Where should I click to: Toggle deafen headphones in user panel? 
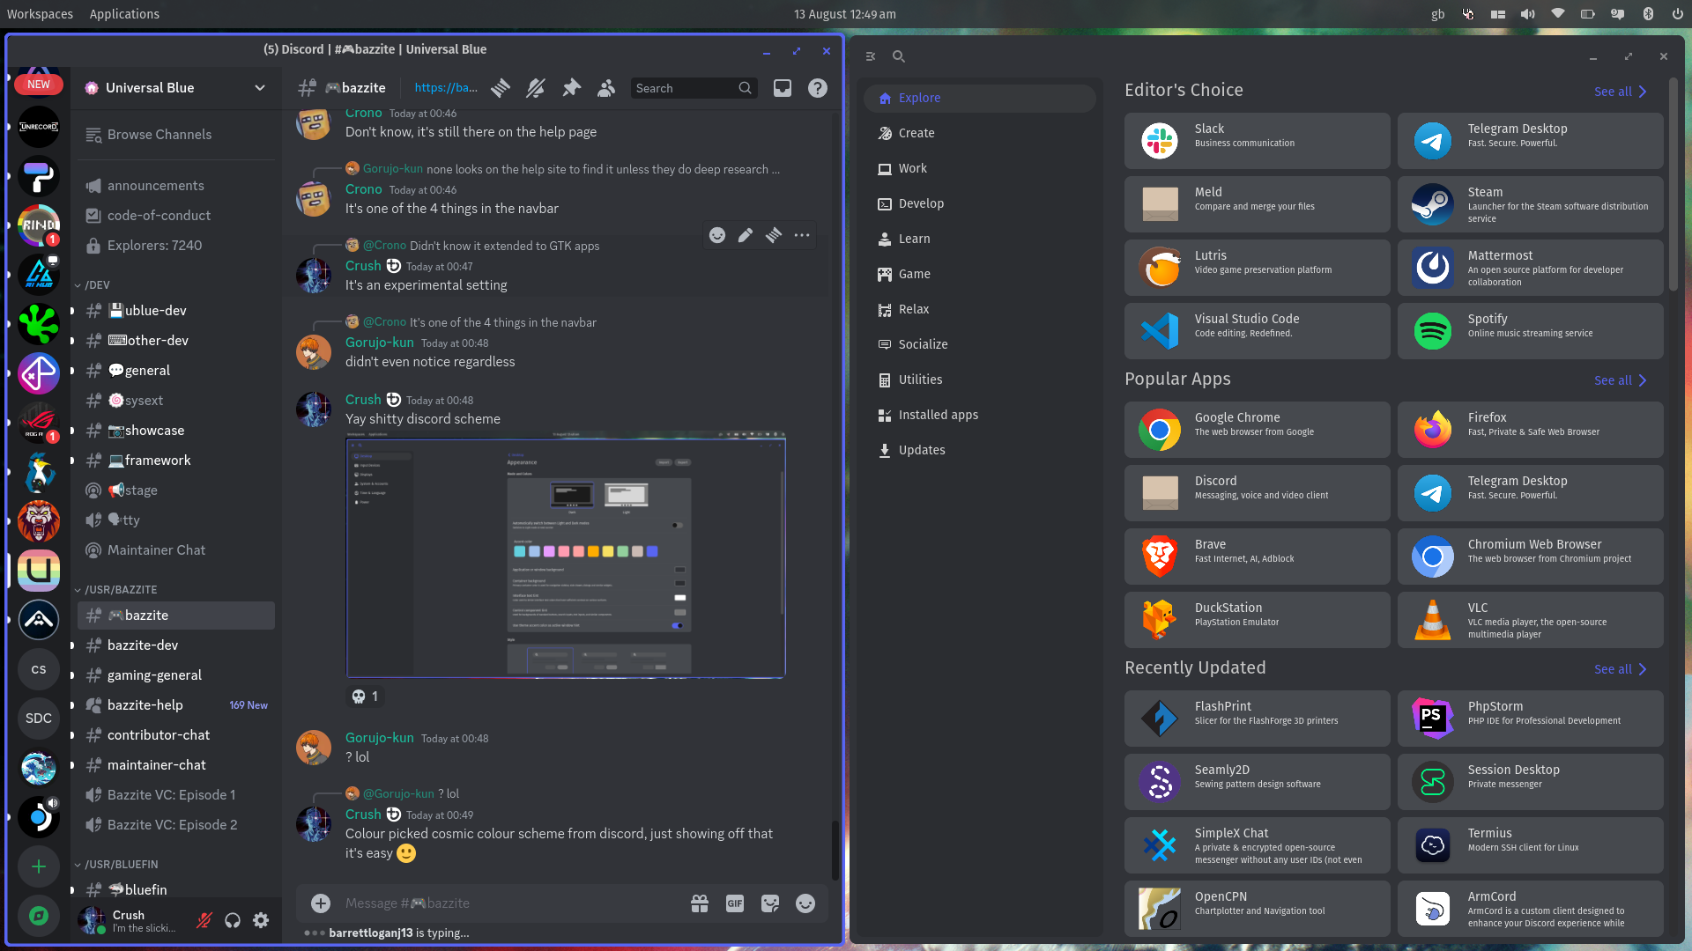click(x=233, y=920)
